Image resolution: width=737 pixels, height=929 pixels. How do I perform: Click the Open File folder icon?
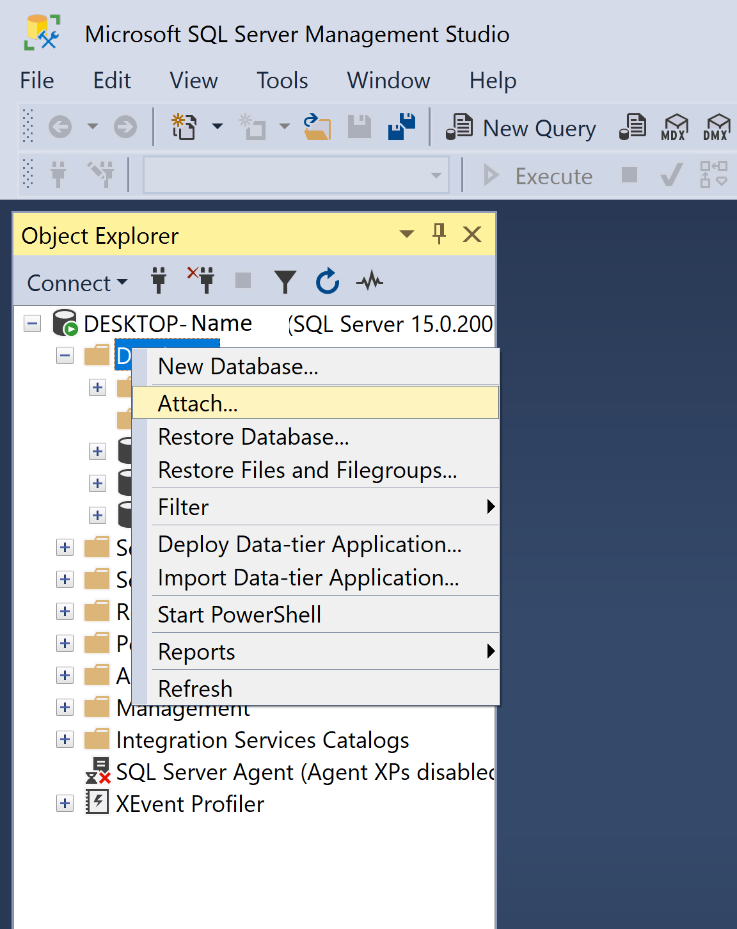coord(317,127)
